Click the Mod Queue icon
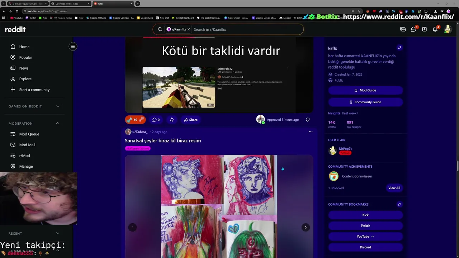The width and height of the screenshot is (459, 258). point(13,134)
